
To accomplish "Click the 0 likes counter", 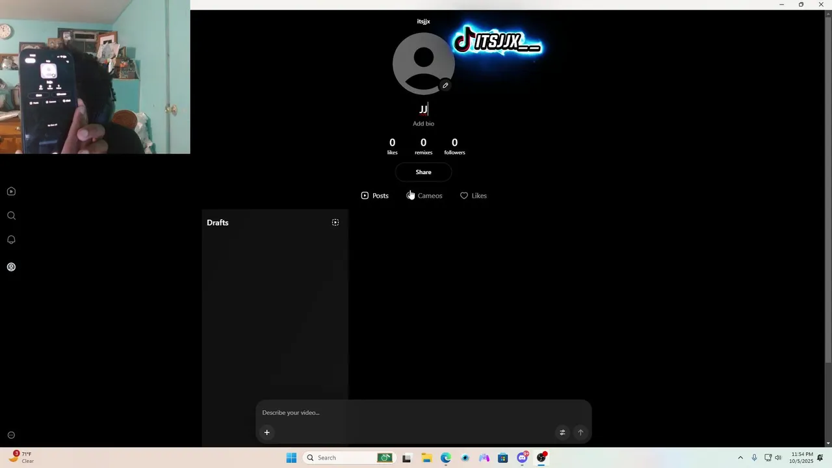I will pos(392,146).
